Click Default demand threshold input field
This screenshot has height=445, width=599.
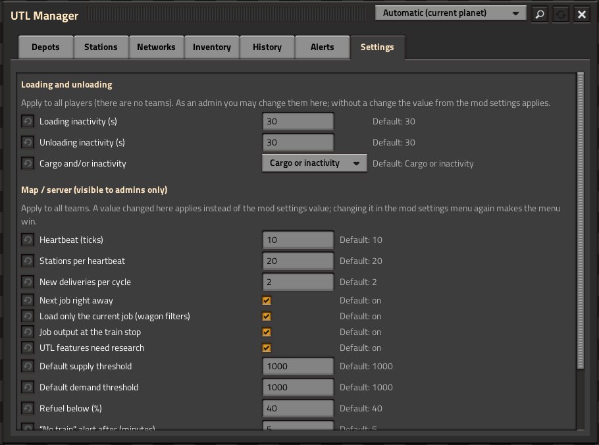(298, 387)
